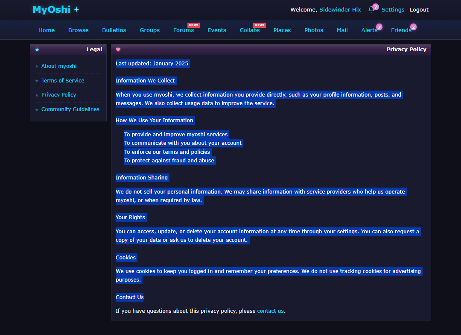Open the Friends page with 2 badge
461x335 pixels.
(x=401, y=30)
